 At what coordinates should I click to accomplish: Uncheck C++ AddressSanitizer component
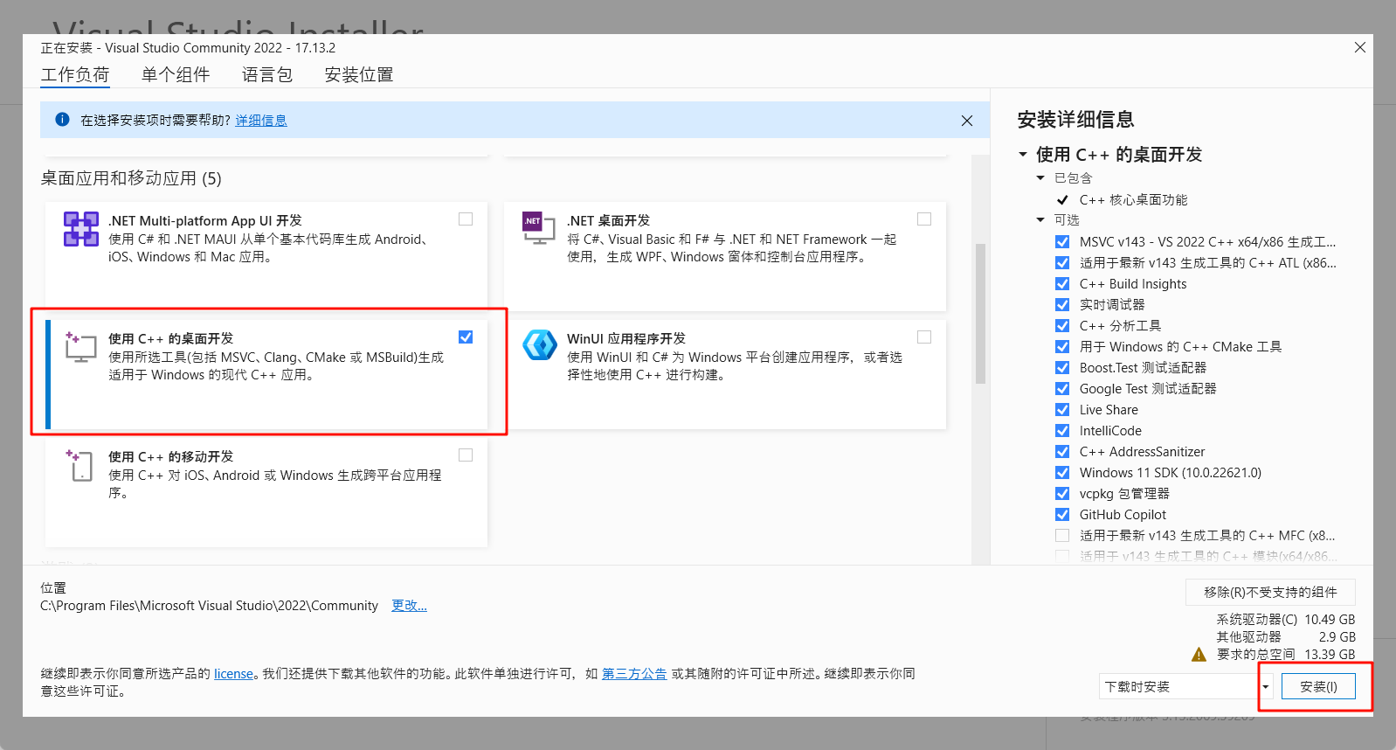click(x=1062, y=452)
